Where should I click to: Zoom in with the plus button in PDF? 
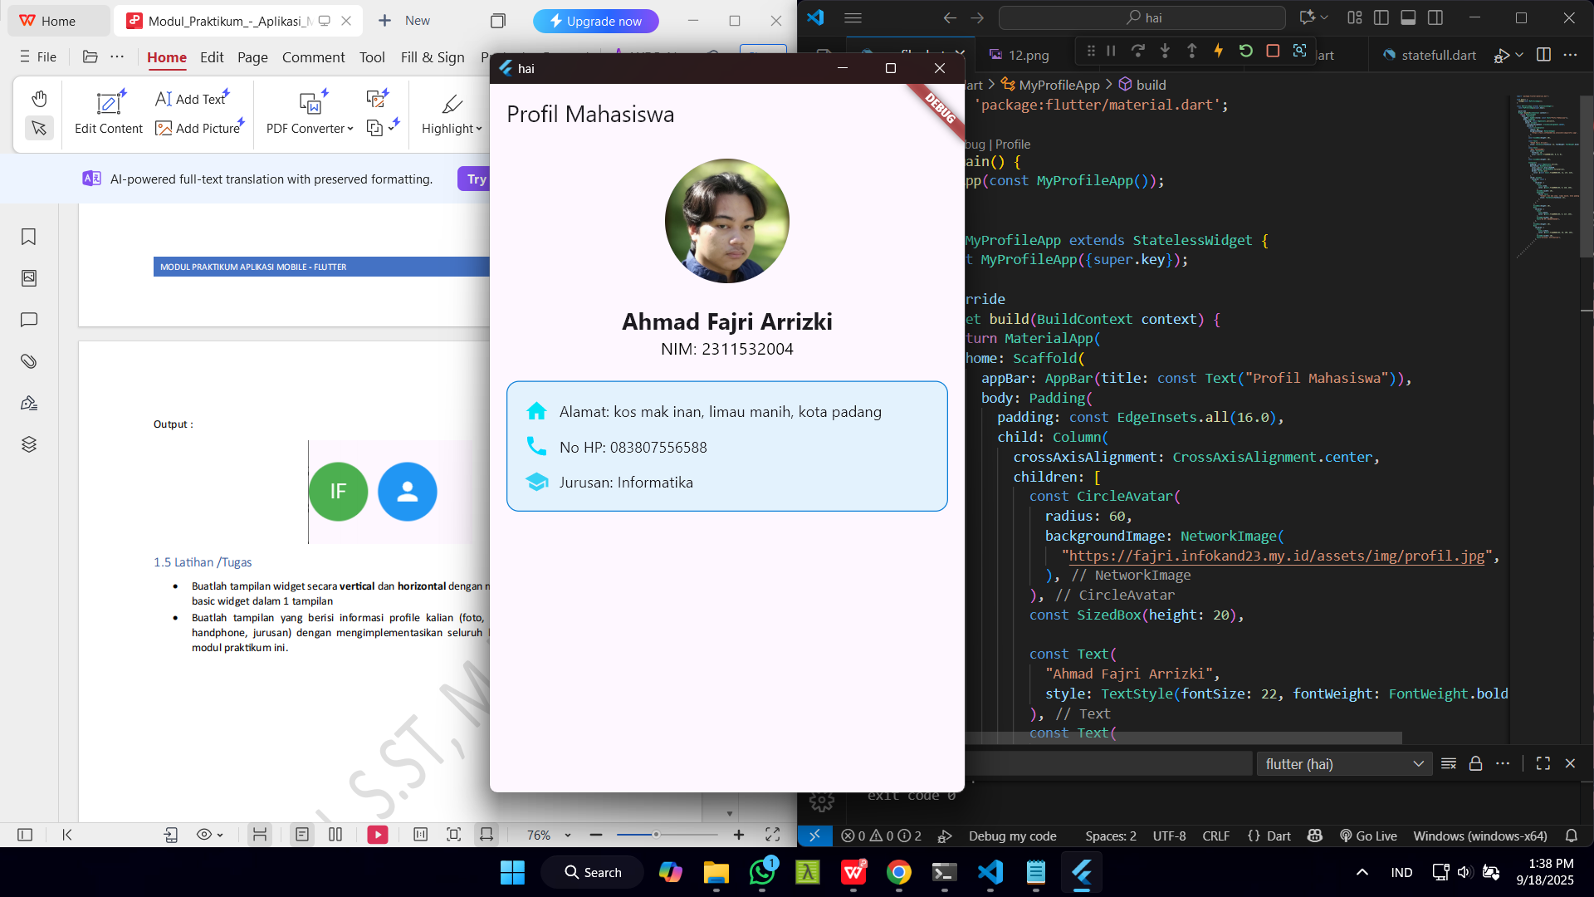[739, 835]
